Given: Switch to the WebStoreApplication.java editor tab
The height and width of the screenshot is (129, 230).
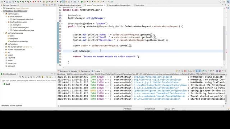Looking at the screenshot, I should pyautogui.click(x=70, y=5).
